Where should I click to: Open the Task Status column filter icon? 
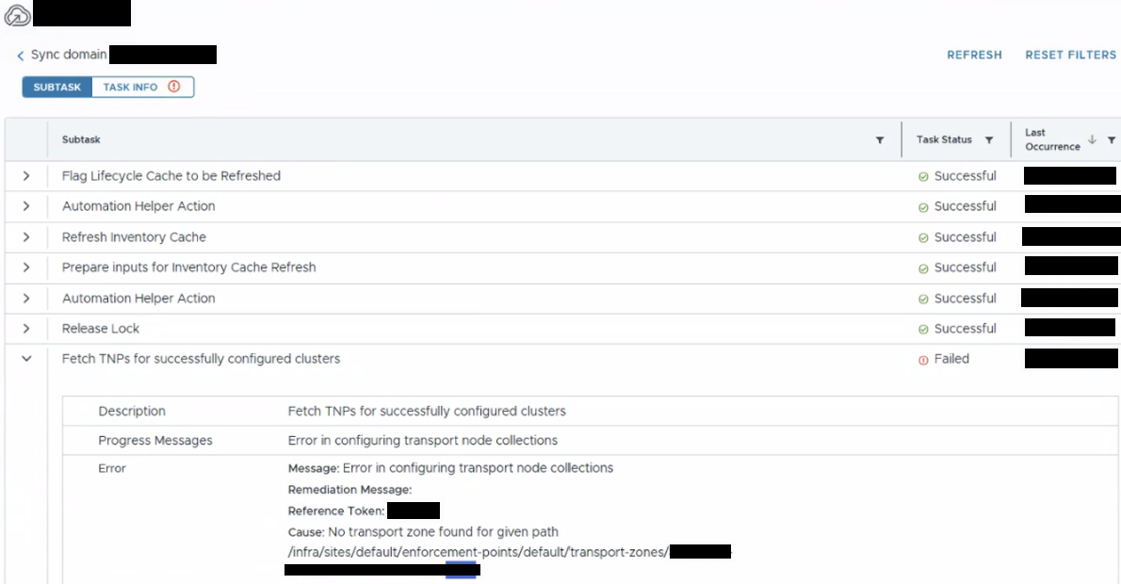point(989,140)
